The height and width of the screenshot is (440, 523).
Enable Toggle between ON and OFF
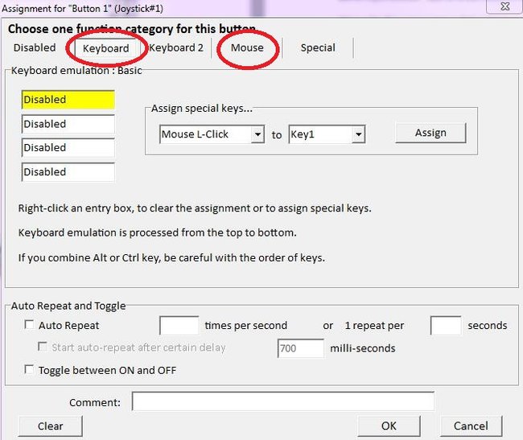[x=29, y=369]
